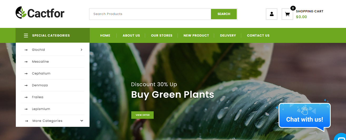Click the arrow icon beside Frailea

tap(26, 97)
